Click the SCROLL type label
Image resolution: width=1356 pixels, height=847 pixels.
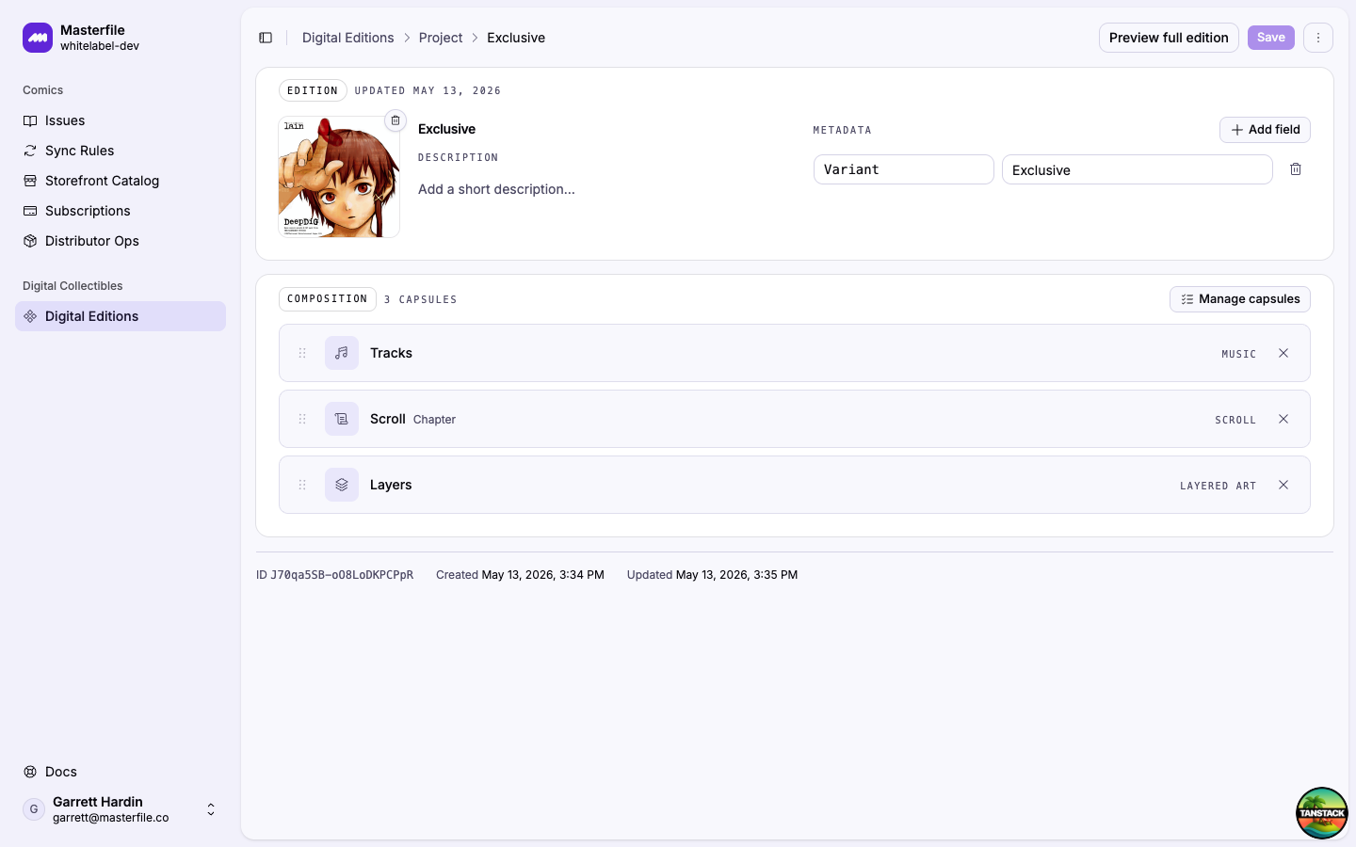tap(1235, 420)
